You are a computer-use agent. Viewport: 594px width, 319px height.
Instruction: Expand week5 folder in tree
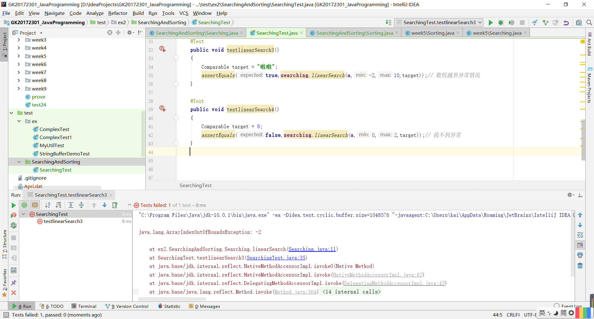point(19,56)
